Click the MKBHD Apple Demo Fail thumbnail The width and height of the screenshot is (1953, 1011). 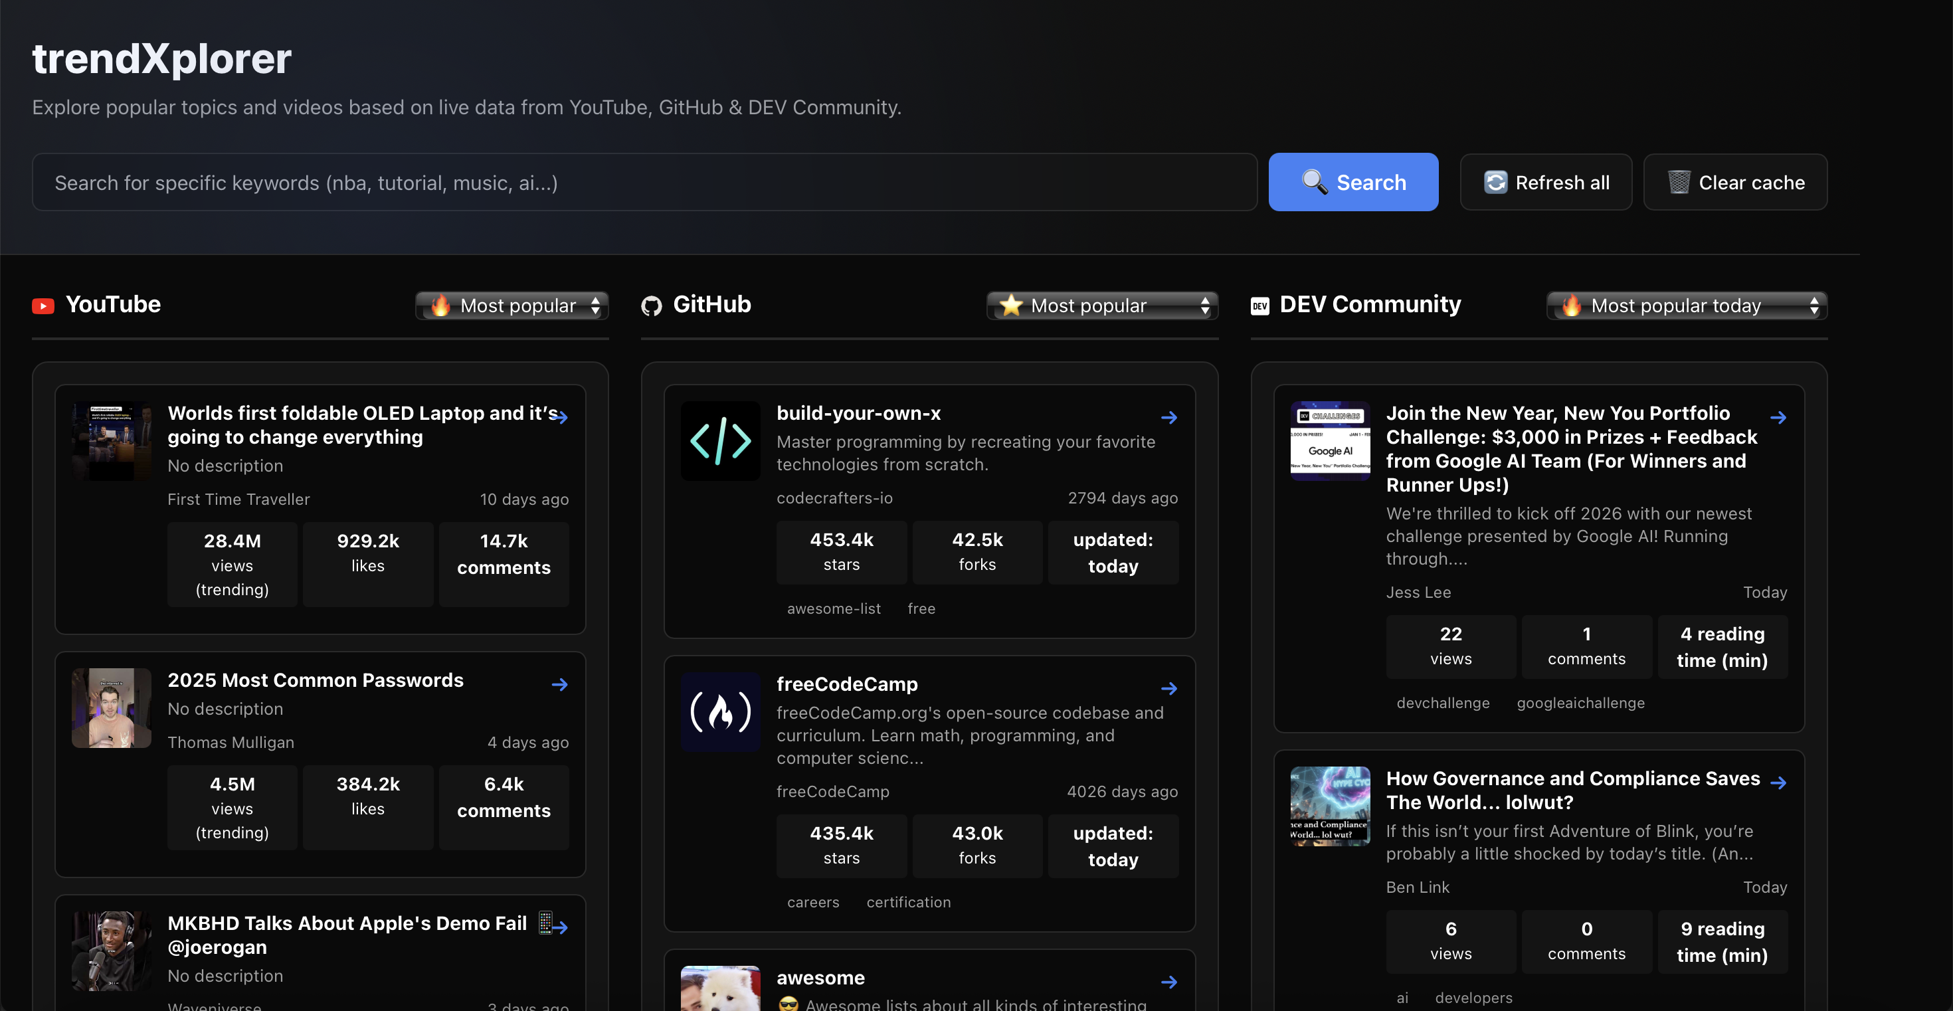(x=112, y=951)
